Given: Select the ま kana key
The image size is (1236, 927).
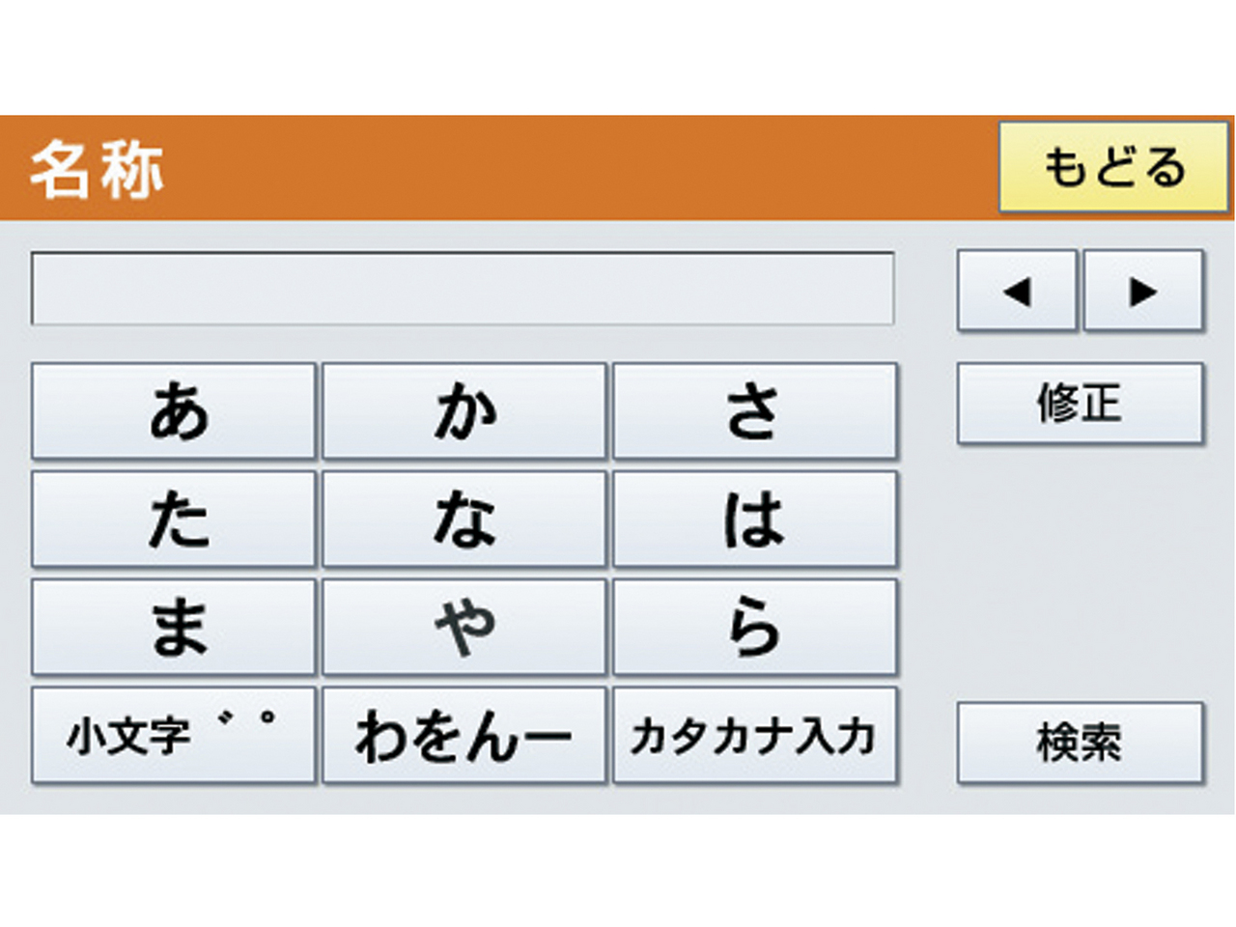Looking at the screenshot, I should tap(174, 628).
